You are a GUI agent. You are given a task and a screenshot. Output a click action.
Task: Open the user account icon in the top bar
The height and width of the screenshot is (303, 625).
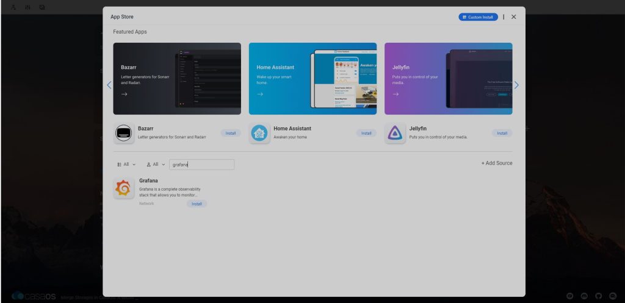click(13, 7)
